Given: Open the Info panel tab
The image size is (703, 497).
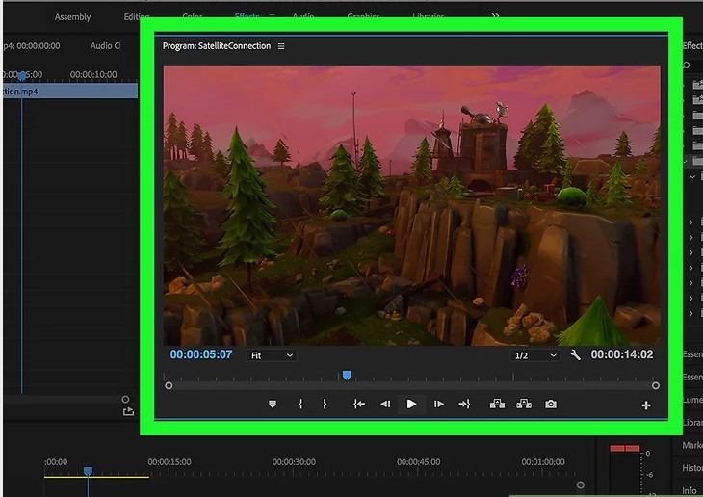Looking at the screenshot, I should (690, 490).
